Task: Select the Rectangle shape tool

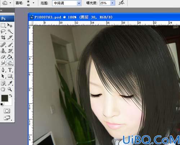Action: pos(10,76)
